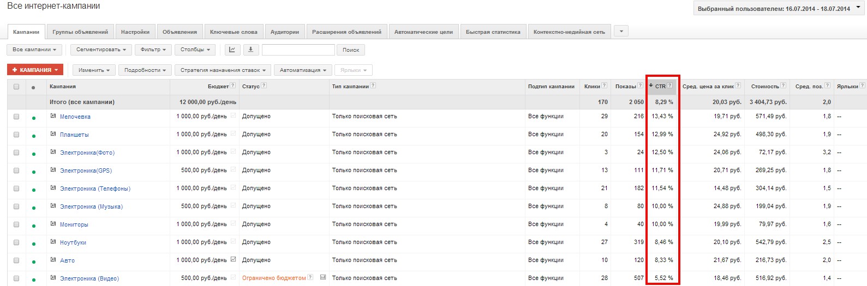Click the help icon beside Бюджет header

(x=233, y=86)
